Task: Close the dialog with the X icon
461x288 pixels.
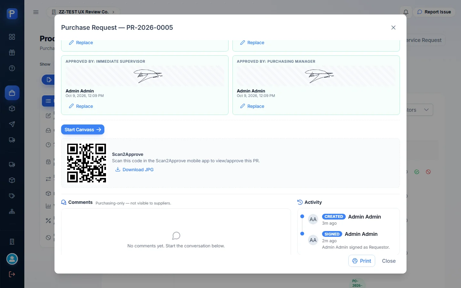Action: pos(393,28)
